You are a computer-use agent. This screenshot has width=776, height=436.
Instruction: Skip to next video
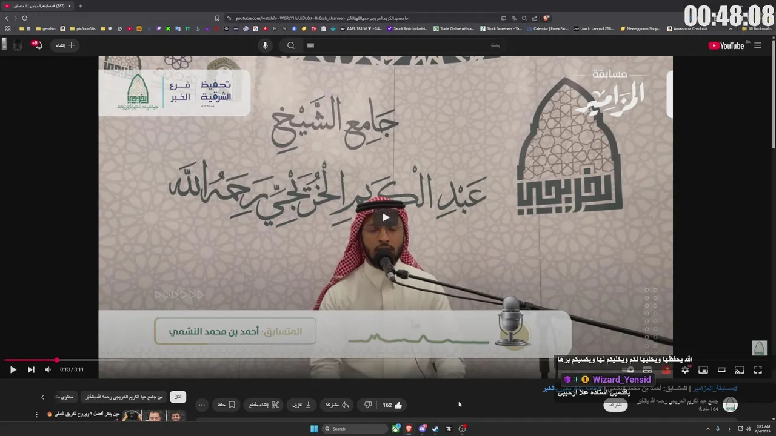(x=31, y=369)
